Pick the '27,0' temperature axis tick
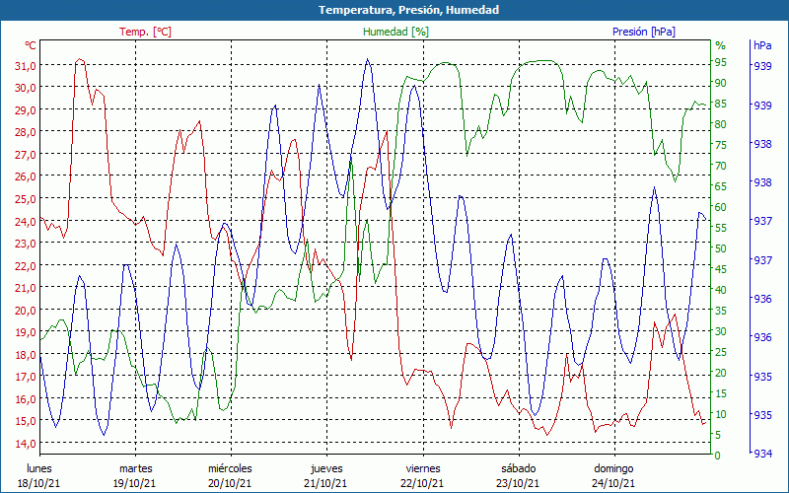Viewport: 789px width, 493px height. pyautogui.click(x=26, y=155)
